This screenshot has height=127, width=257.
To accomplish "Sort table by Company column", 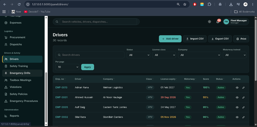I will coord(109,79).
